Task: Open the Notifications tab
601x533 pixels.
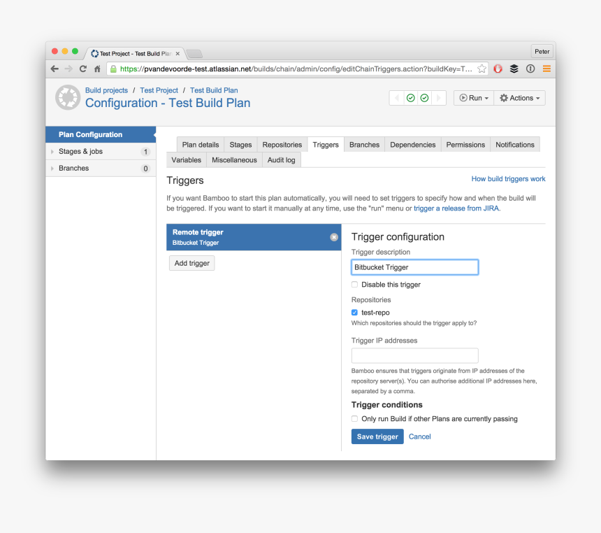Action: [515, 145]
